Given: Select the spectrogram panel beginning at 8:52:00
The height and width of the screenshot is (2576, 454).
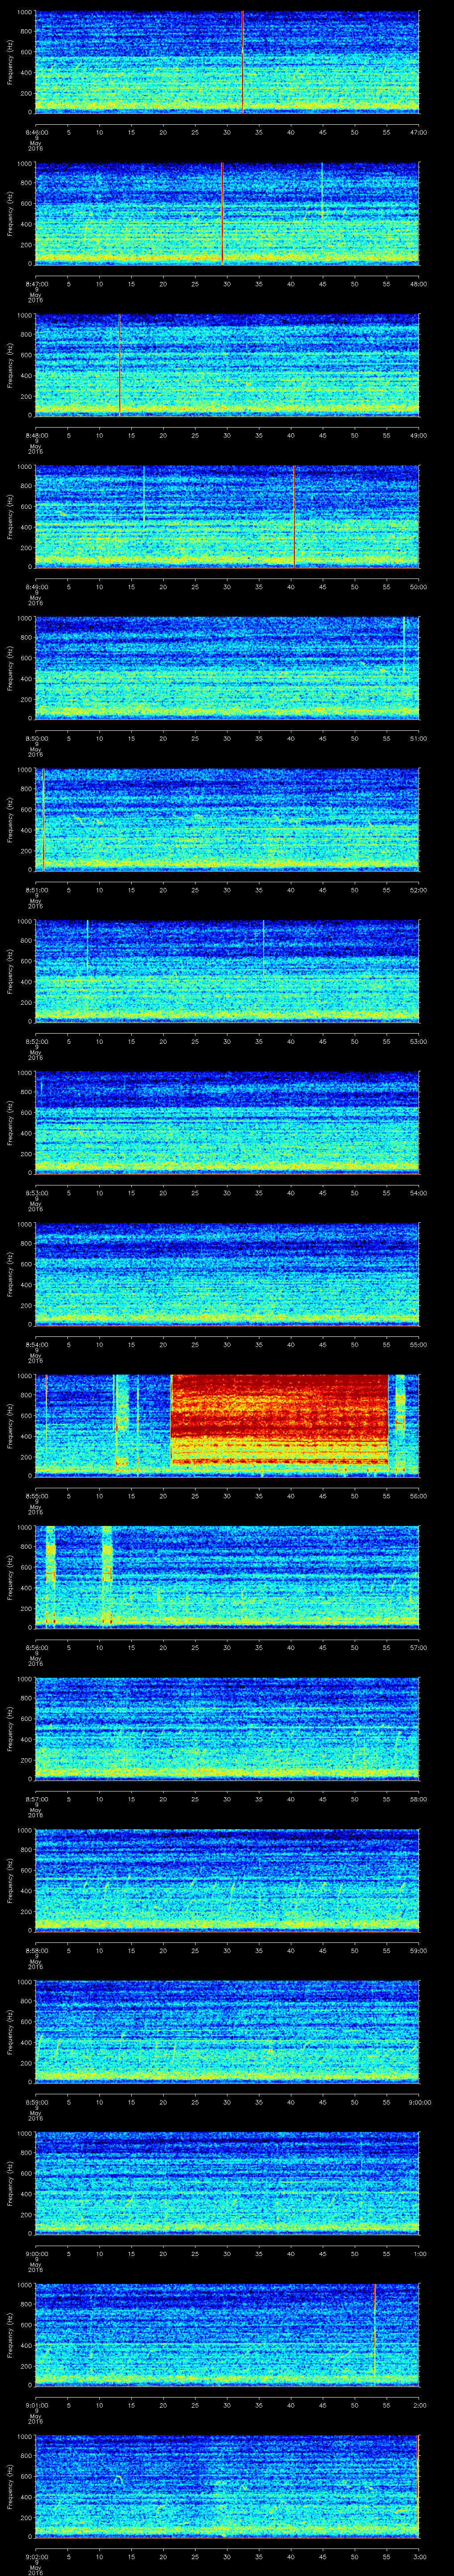Looking at the screenshot, I should click(x=227, y=971).
